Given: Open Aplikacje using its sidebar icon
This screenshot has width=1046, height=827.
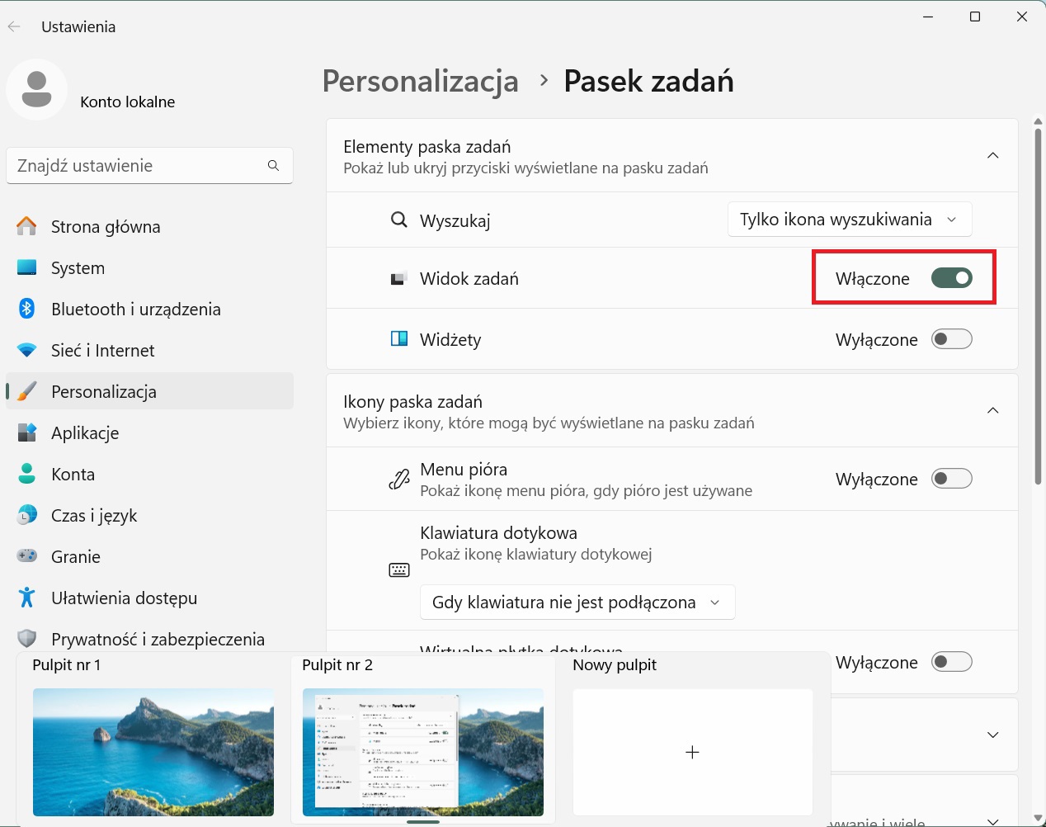Looking at the screenshot, I should click(x=27, y=432).
